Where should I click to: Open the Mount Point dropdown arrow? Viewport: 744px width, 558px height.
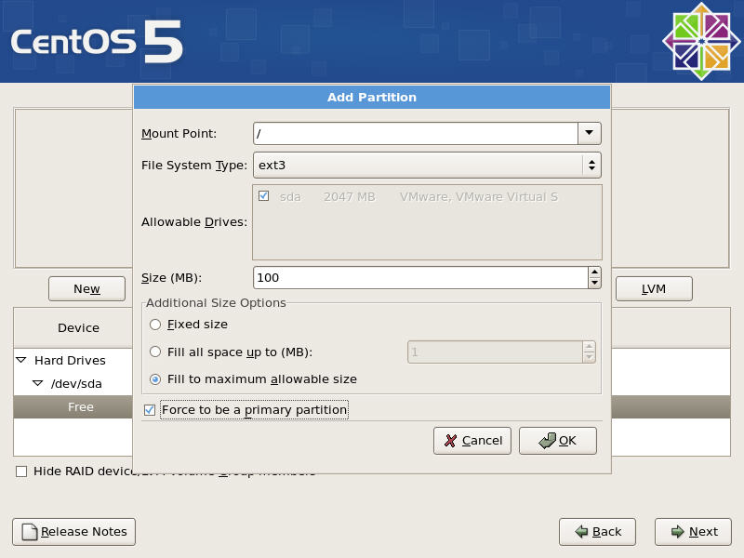coord(590,133)
